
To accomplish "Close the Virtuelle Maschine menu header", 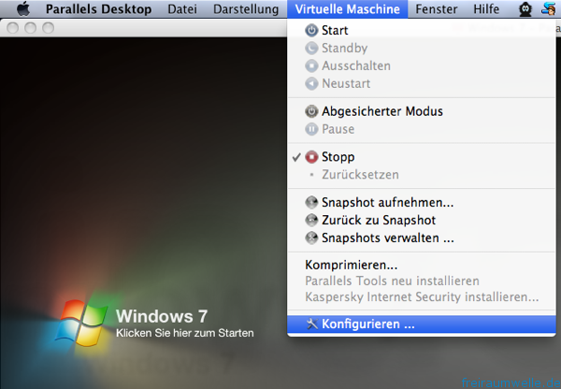I will tap(347, 9).
